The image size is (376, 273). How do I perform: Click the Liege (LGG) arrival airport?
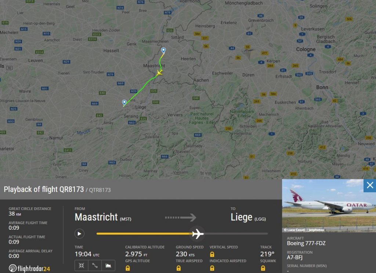(x=248, y=217)
